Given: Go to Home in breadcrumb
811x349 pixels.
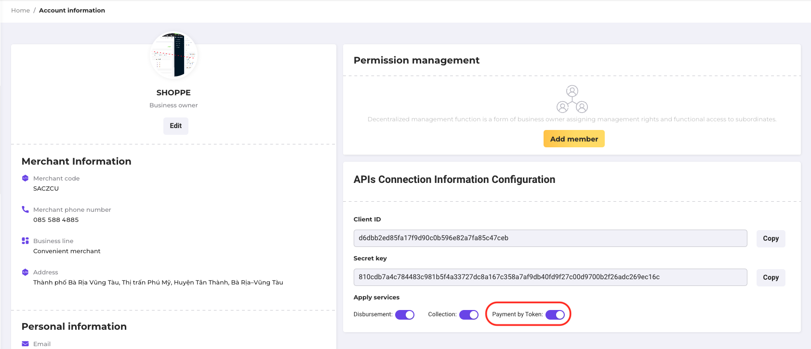Looking at the screenshot, I should coord(20,11).
